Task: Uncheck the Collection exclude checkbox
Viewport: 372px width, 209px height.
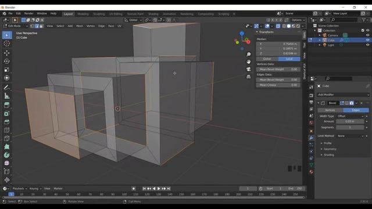Action: pos(363,30)
